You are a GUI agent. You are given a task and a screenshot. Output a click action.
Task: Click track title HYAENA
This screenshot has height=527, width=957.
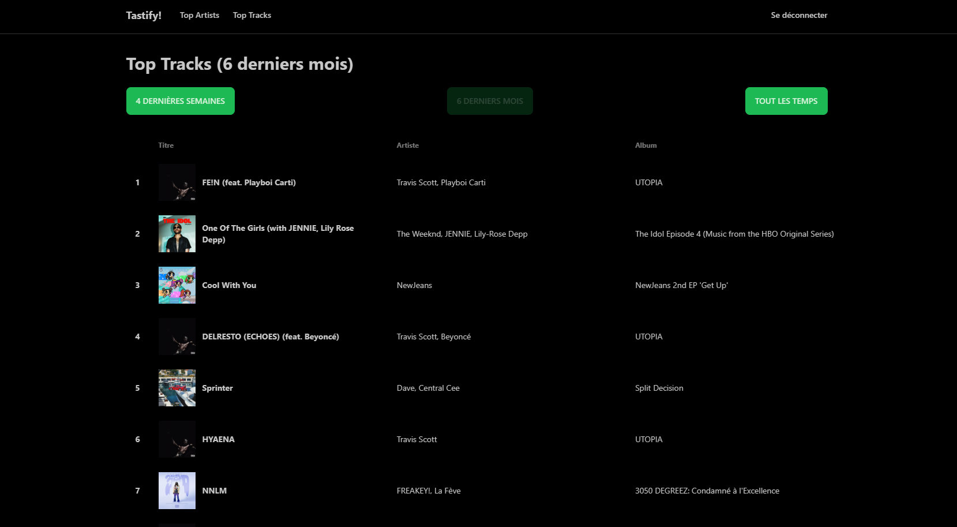point(218,439)
